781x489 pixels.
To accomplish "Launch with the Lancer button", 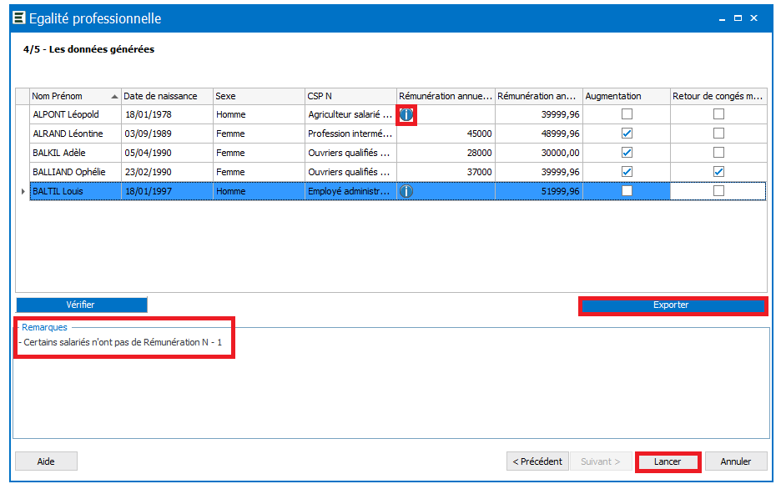I will point(668,461).
